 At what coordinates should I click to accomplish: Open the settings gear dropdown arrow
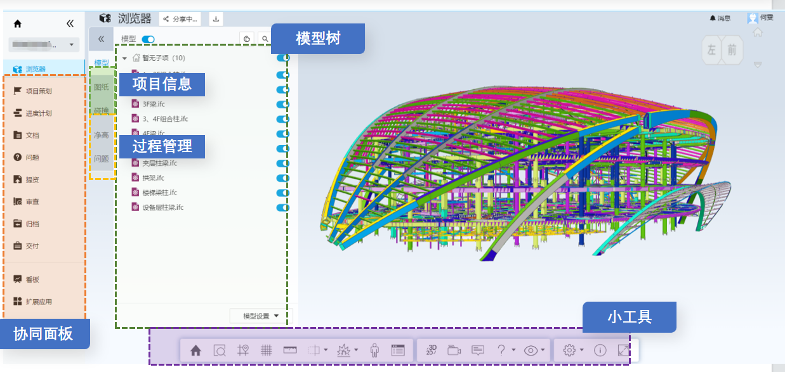click(582, 350)
